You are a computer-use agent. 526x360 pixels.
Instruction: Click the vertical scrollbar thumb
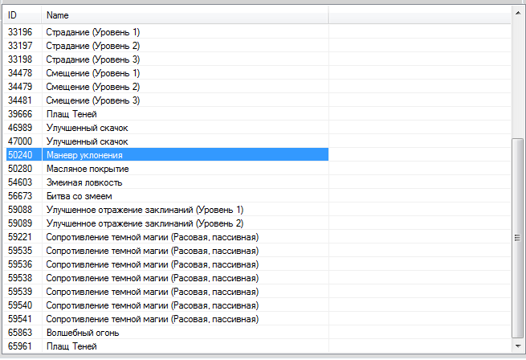pyautogui.click(x=517, y=237)
